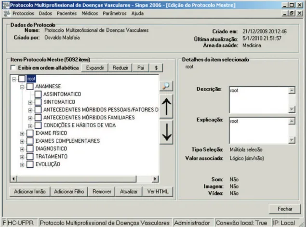Check the TRATAMENTO checkbox
This screenshot has height=227, width=307.
[30, 157]
